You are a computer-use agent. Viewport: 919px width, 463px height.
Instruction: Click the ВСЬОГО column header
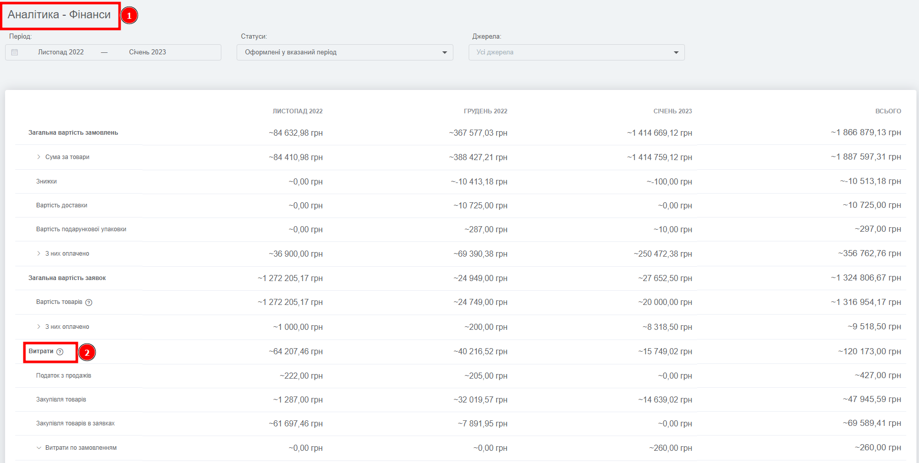[888, 111]
